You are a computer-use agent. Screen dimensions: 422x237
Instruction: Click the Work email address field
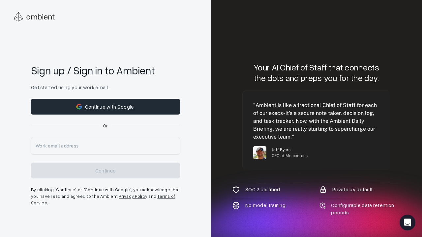[105, 146]
